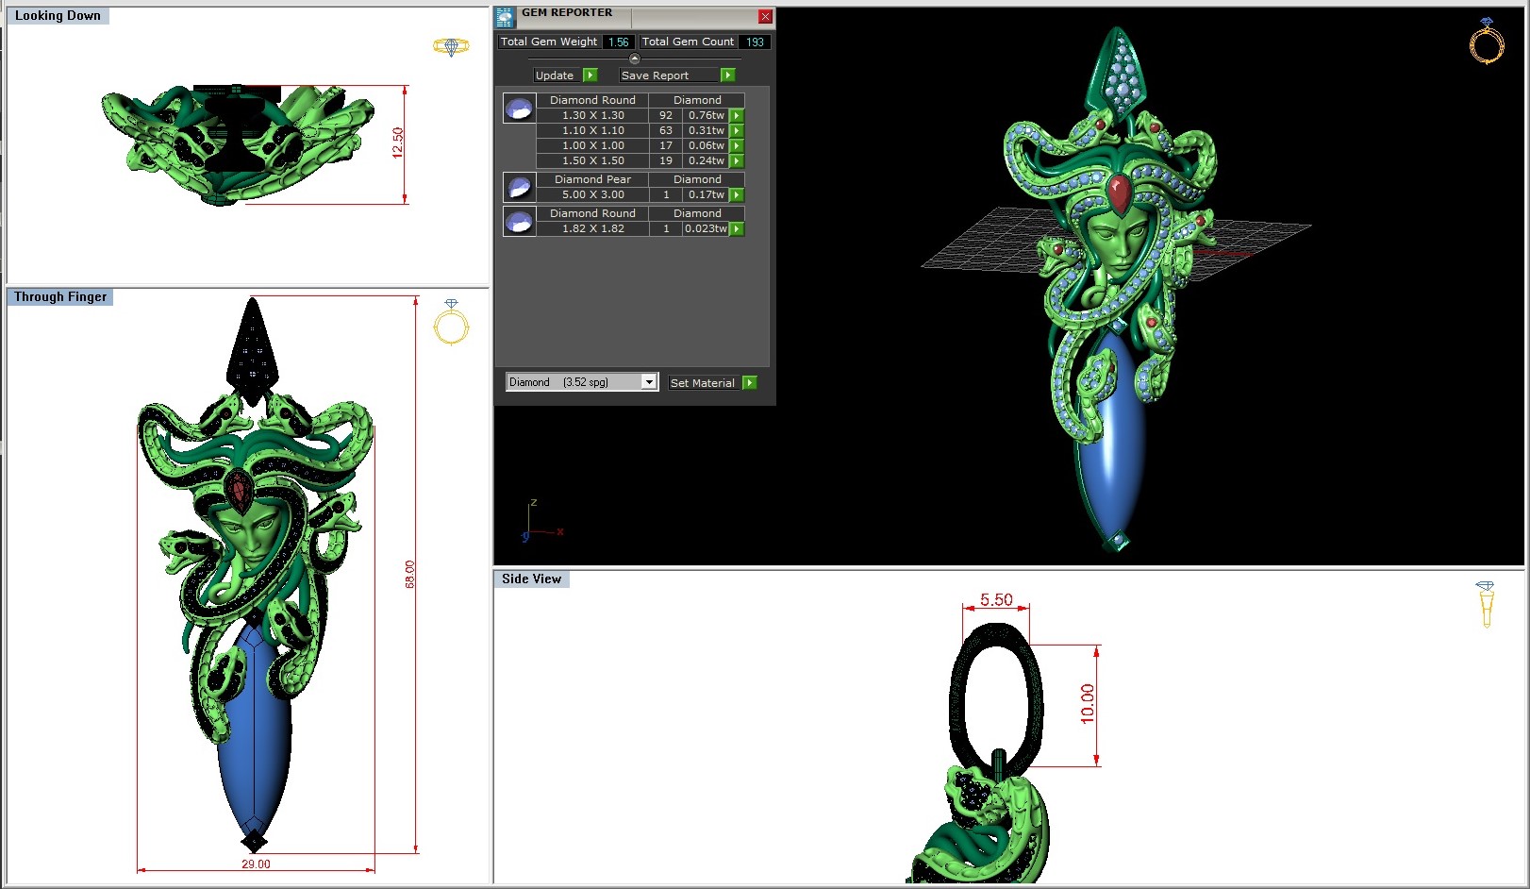Image resolution: width=1530 pixels, height=889 pixels.
Task: Click ring icon in perspective viewport
Action: 1487,41
